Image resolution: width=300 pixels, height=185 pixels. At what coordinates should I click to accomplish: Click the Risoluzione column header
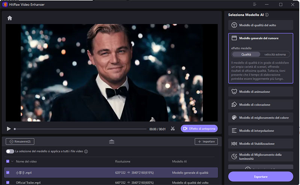[x=123, y=161]
